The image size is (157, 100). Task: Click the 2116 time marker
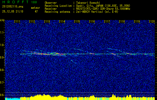92,21
